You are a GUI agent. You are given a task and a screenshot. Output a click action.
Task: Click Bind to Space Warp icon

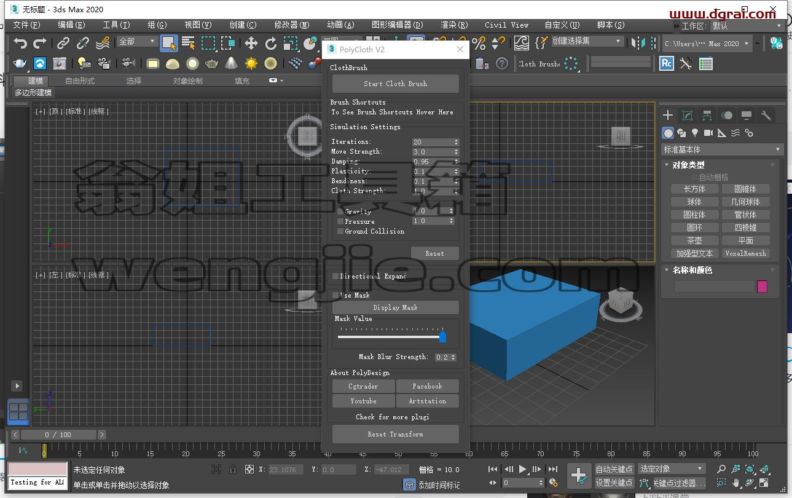tap(103, 43)
